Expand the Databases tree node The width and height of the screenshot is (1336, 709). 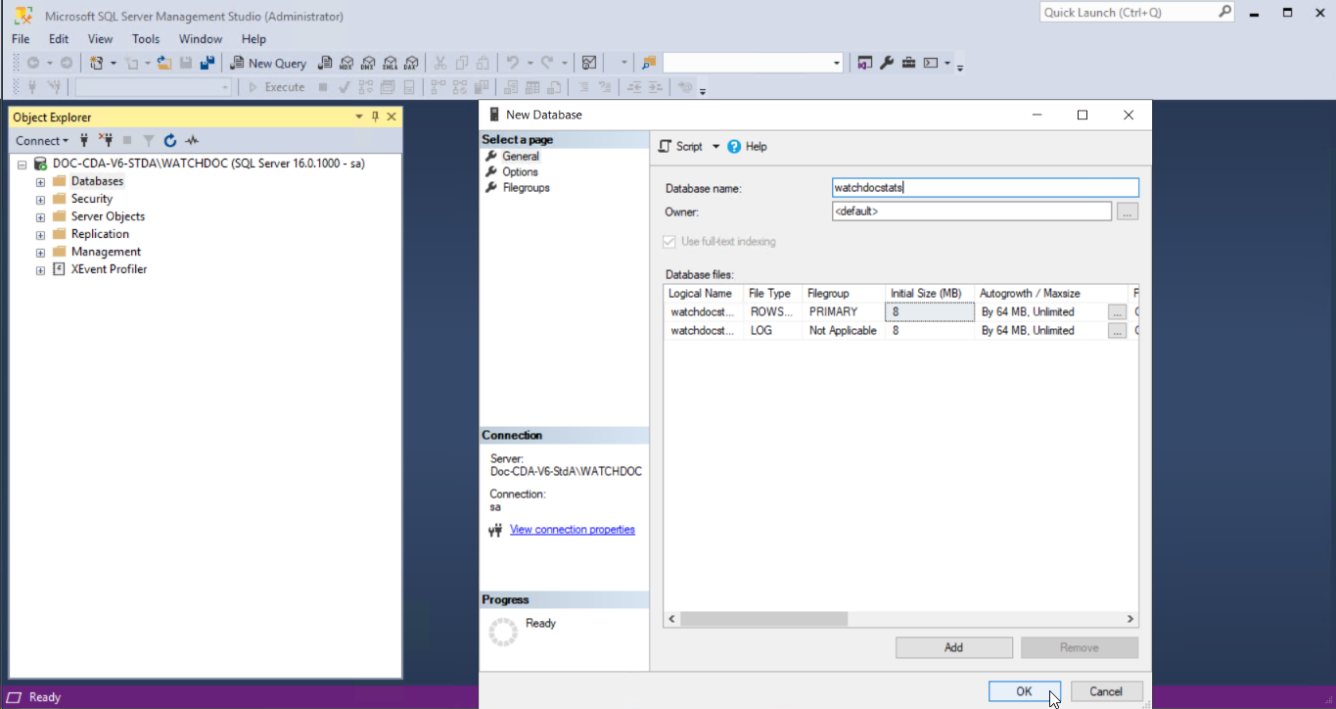pyautogui.click(x=41, y=182)
